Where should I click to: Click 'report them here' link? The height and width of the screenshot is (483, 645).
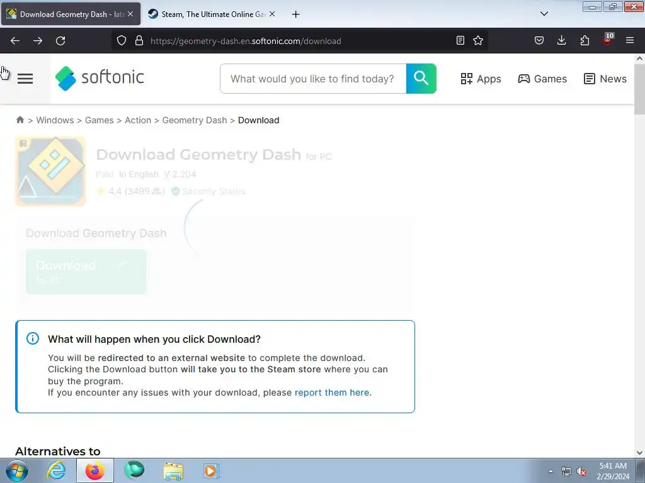(x=333, y=392)
